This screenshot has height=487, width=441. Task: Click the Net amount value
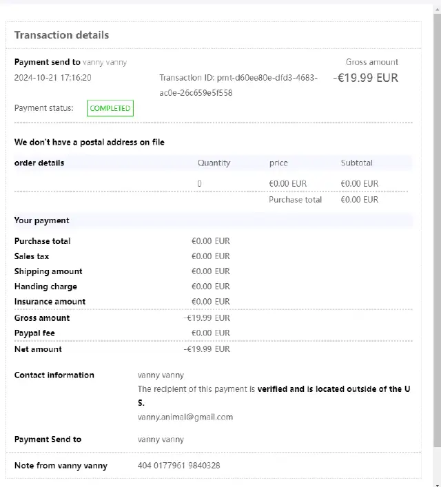(x=207, y=349)
